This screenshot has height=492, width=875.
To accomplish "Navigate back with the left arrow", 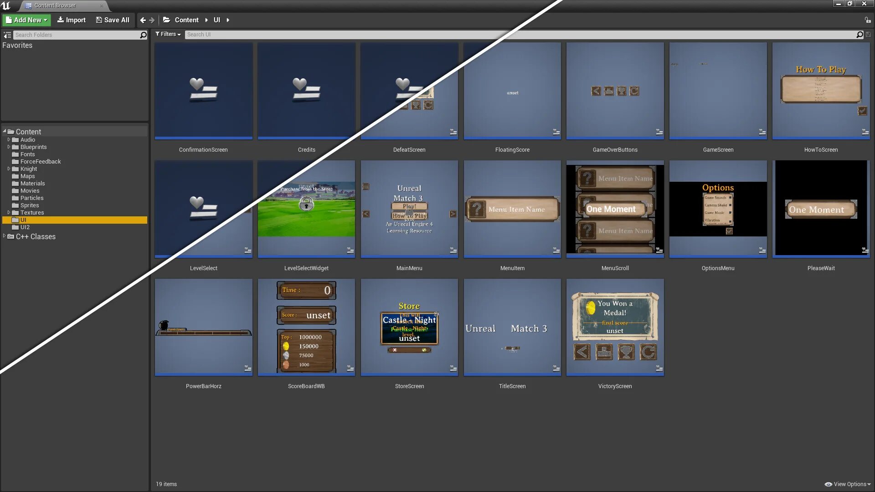I will 143,20.
